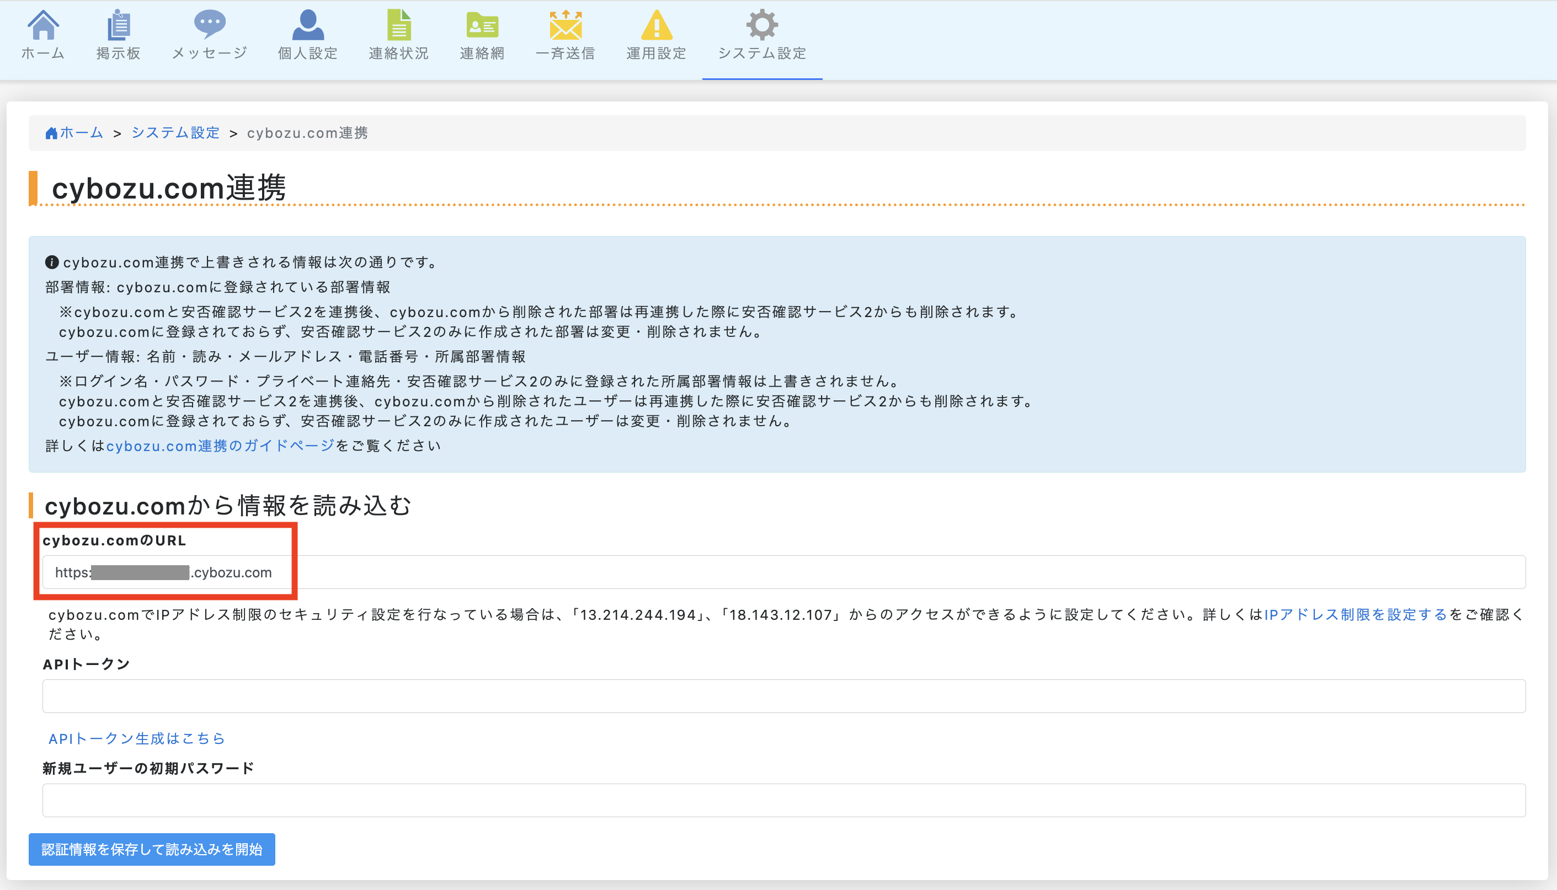Select the 連絡網 menu label

point(483,54)
